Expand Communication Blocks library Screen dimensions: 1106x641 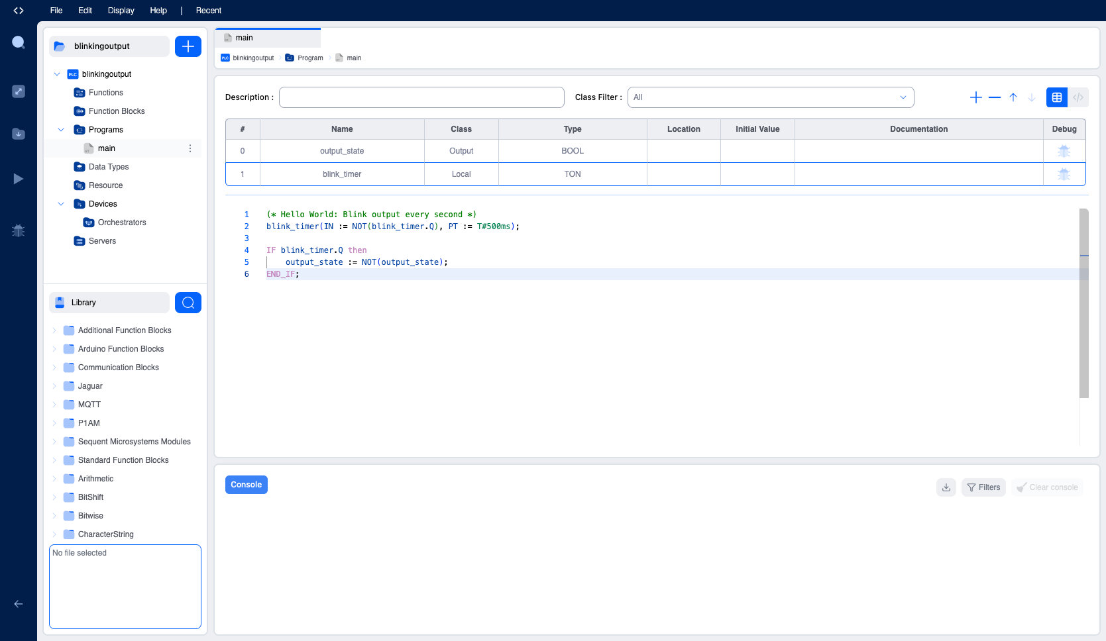54,368
